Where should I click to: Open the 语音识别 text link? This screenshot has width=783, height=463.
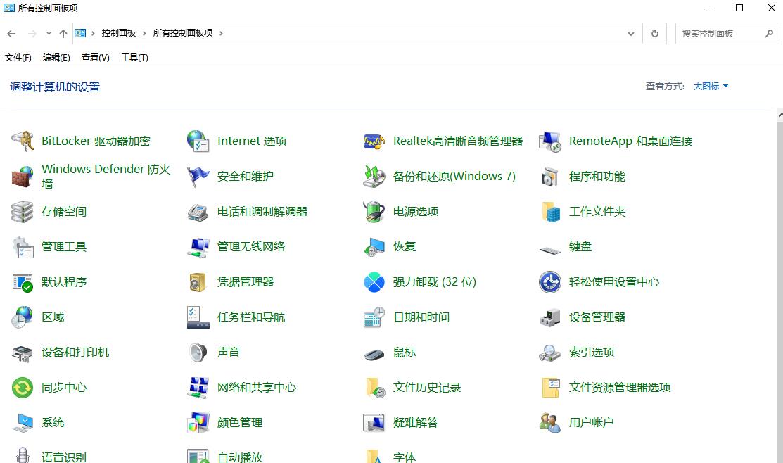tap(63, 457)
